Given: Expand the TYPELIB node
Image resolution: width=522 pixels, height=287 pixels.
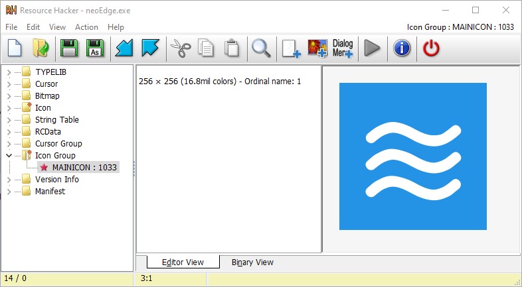Looking at the screenshot, I should pyautogui.click(x=9, y=72).
